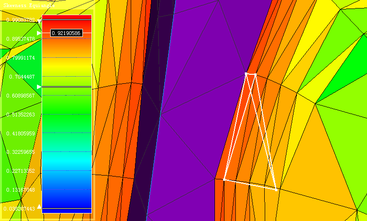Viewport: 367px width, 221px height.
Task: Pick the dark blue band near legend bottom
Action: click(66, 199)
